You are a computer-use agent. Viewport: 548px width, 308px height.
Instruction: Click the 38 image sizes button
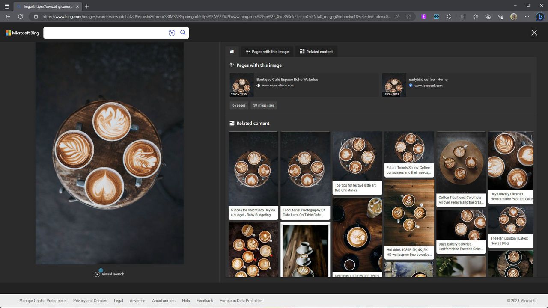(264, 105)
